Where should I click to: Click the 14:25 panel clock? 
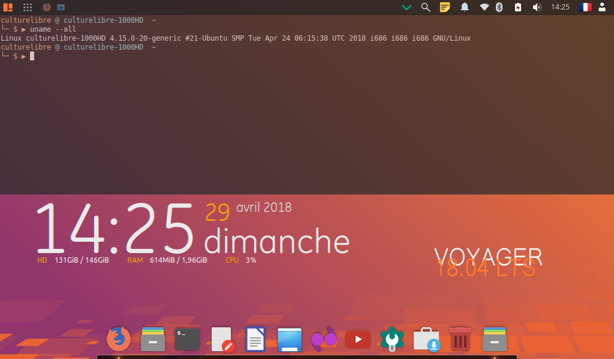coord(560,7)
